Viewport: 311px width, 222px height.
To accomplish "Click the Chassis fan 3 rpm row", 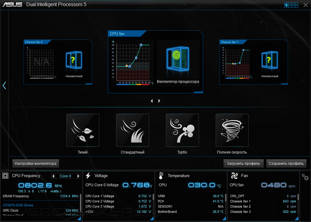I will coord(263,212).
